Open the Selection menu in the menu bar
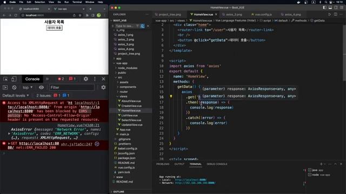346x194 pixels. tap(39, 2)
